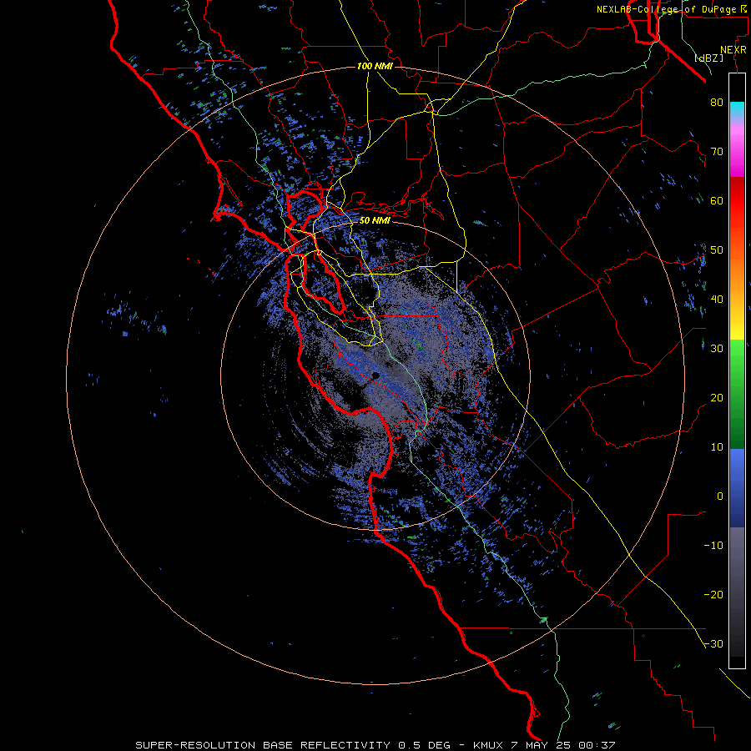The width and height of the screenshot is (751, 751).
Task: Click the dBZ unit label above the scale
Action: tap(708, 58)
